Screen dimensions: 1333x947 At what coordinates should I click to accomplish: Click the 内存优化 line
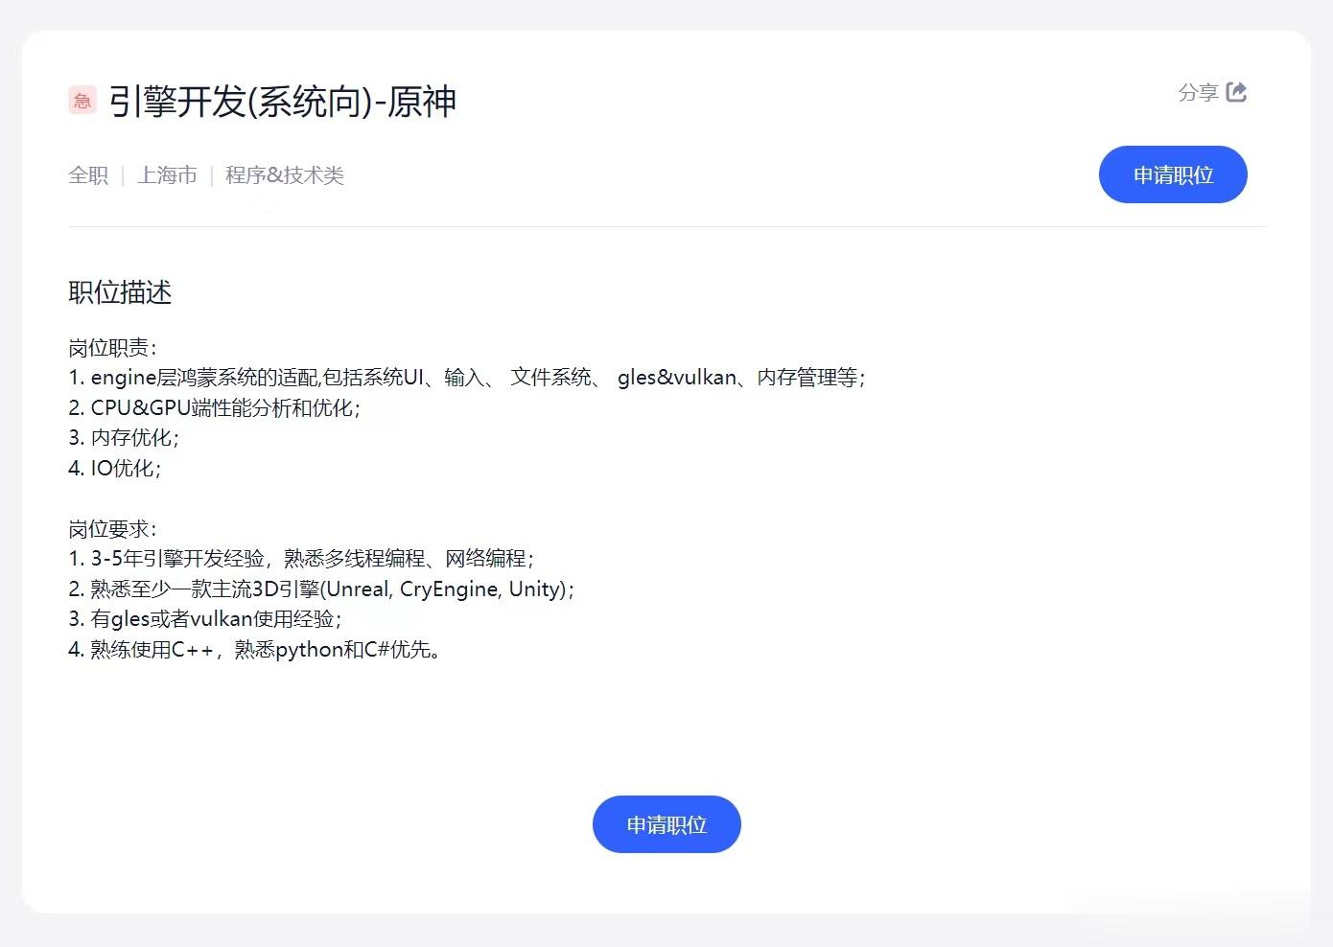click(124, 438)
